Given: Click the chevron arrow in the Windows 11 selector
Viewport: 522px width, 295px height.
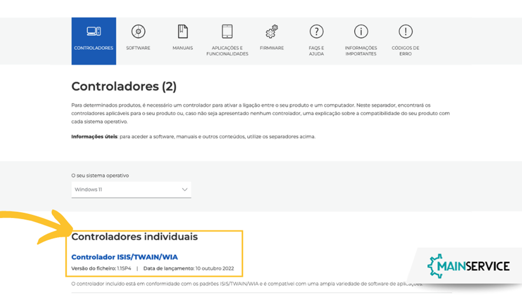Looking at the screenshot, I should point(184,190).
